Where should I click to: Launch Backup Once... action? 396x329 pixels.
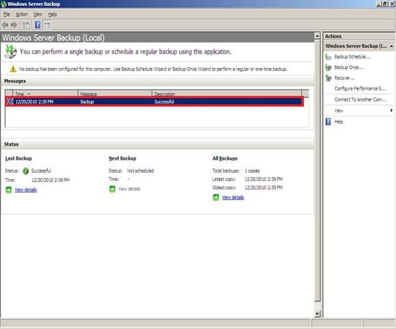(349, 67)
